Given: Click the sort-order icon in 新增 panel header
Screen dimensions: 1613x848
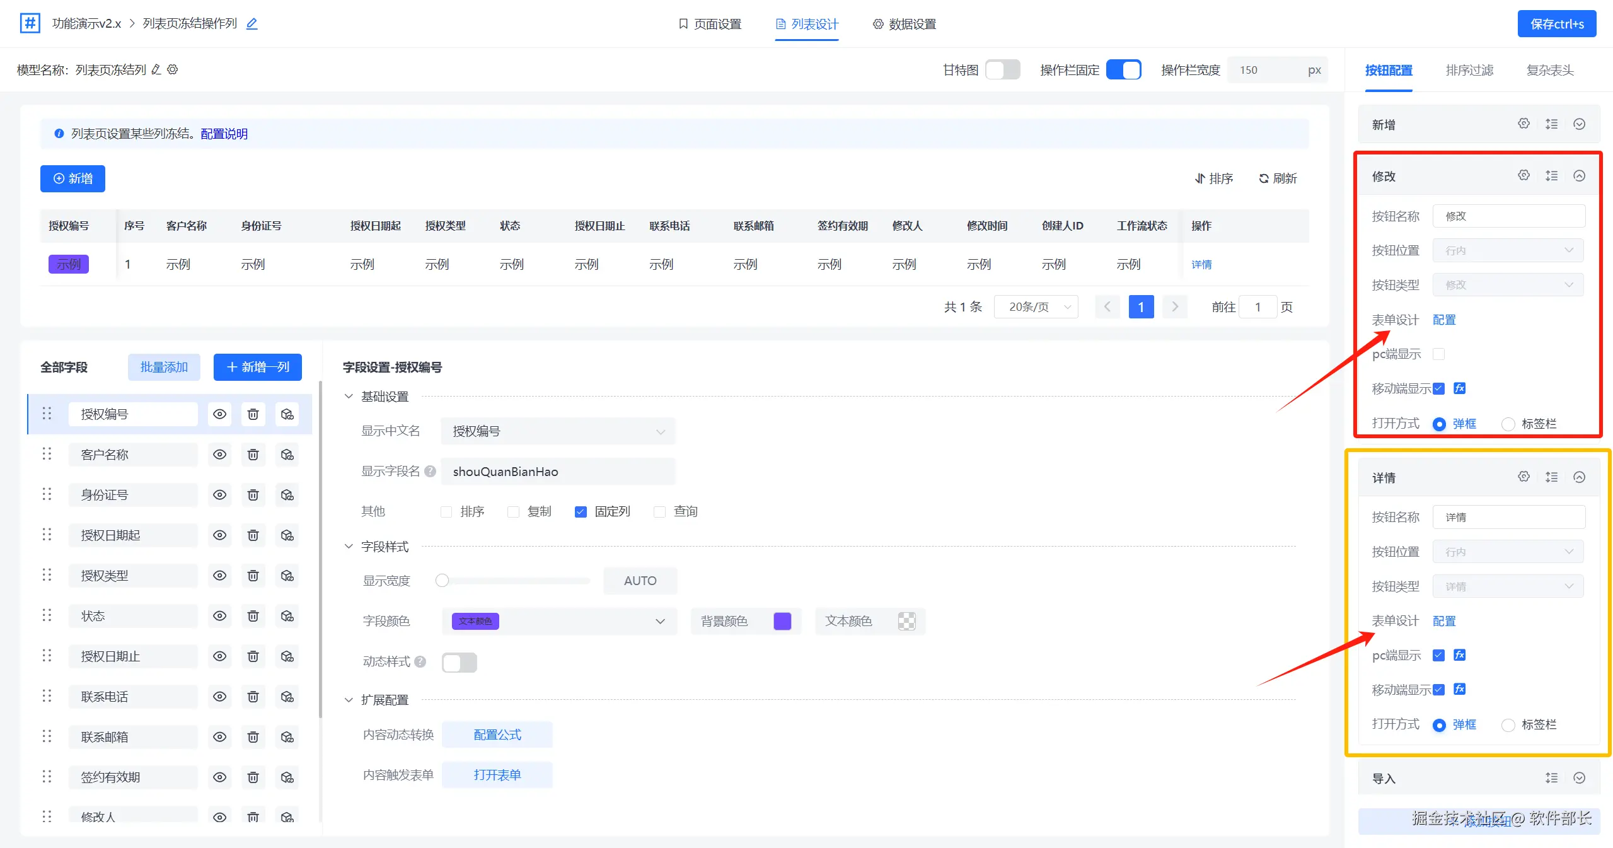Looking at the screenshot, I should [x=1551, y=124].
